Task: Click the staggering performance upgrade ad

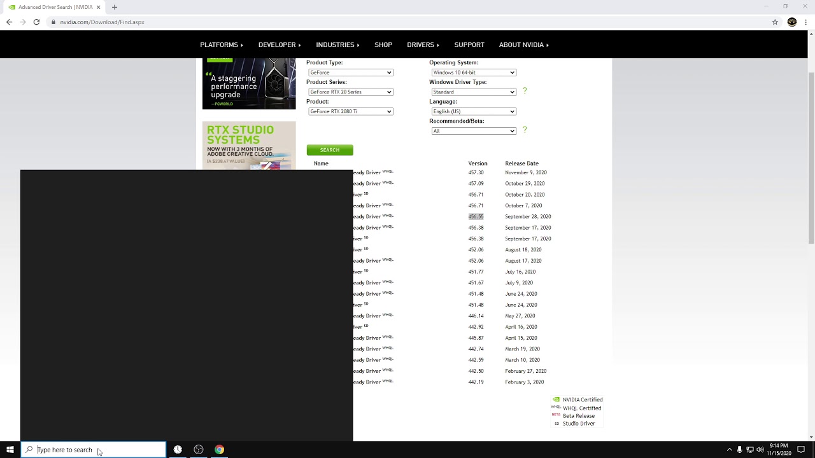Action: pos(249,83)
